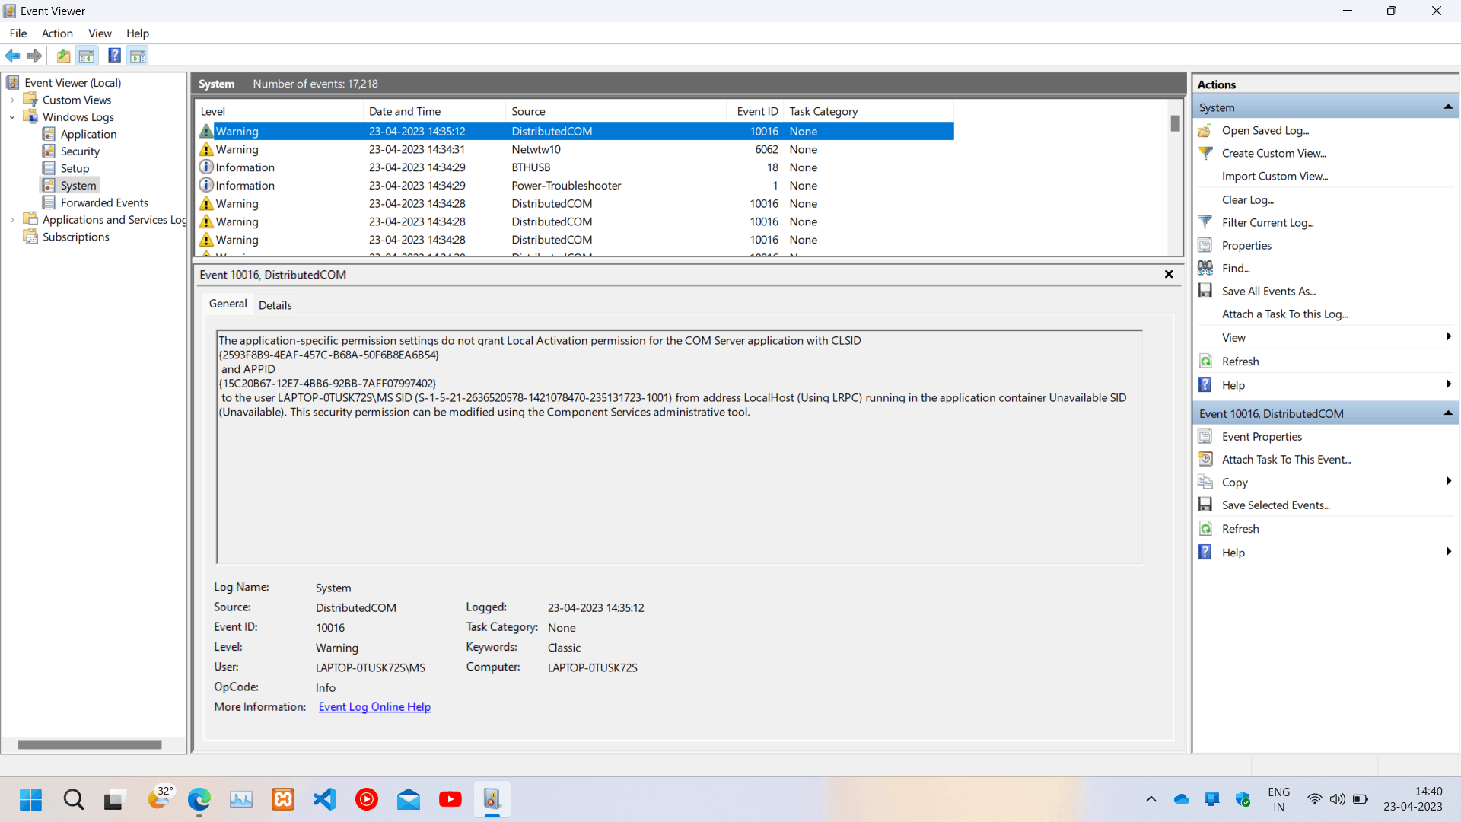Select the General tab
This screenshot has height=822, width=1461.
pos(228,303)
